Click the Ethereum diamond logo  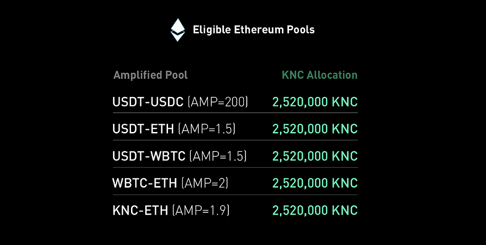point(178,30)
